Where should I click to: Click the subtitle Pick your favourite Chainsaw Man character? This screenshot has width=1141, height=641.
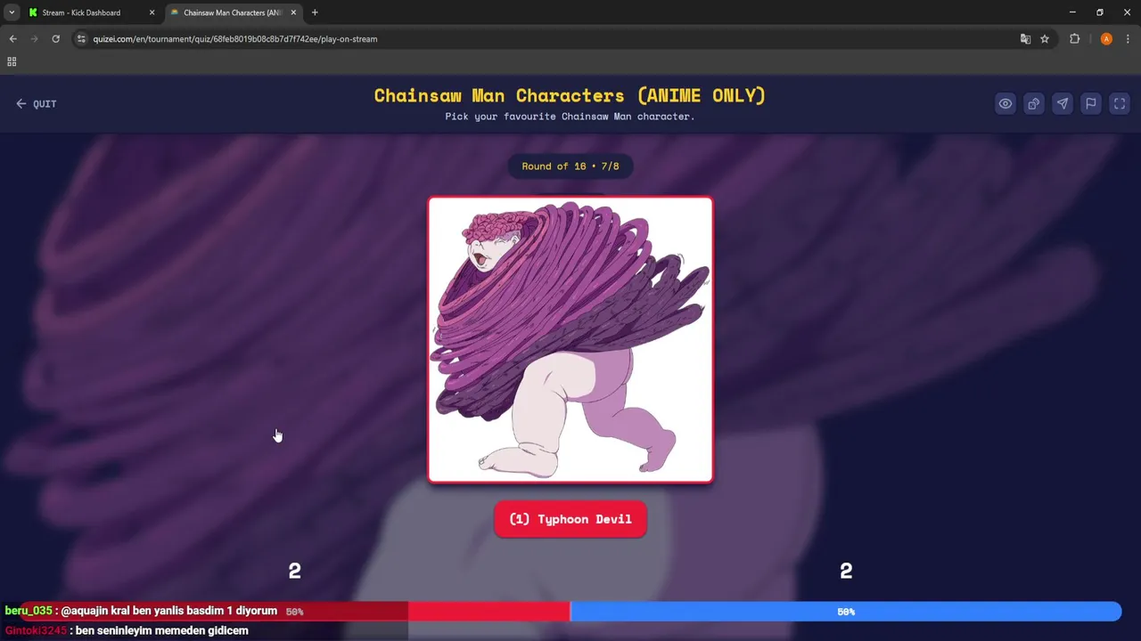[x=570, y=117]
